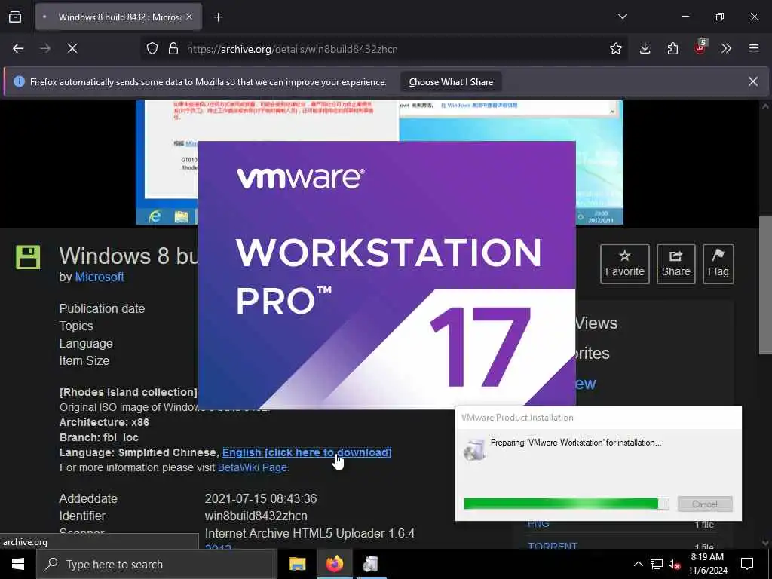The height and width of the screenshot is (579, 772).
Task: Click the Internet Archive HTML5 Uploader 1.6.4 text
Action: coord(310,534)
